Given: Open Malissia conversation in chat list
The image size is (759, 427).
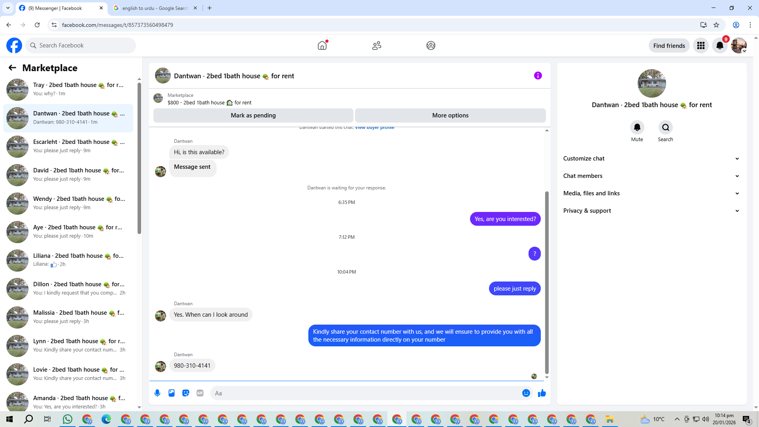Looking at the screenshot, I should point(68,317).
